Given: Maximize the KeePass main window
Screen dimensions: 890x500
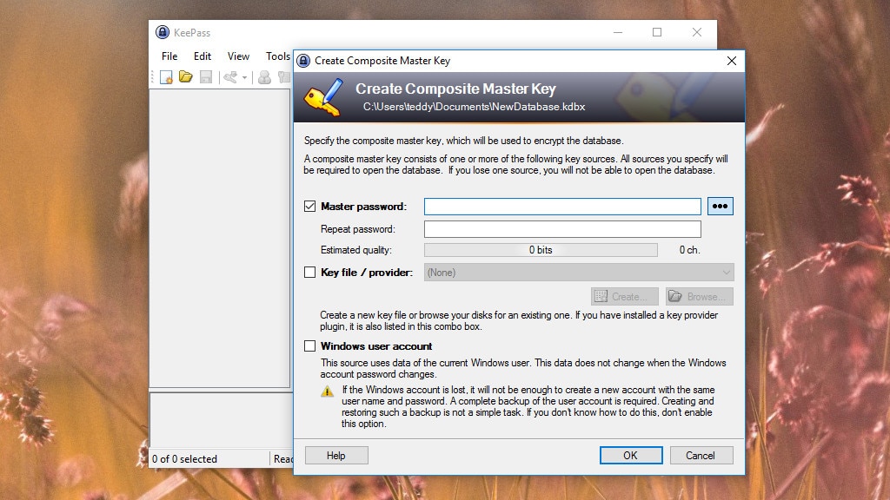Looking at the screenshot, I should [657, 32].
